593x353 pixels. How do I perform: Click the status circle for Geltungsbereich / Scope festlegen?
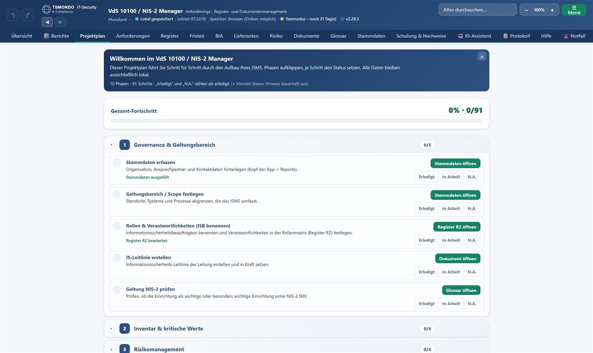click(x=117, y=194)
